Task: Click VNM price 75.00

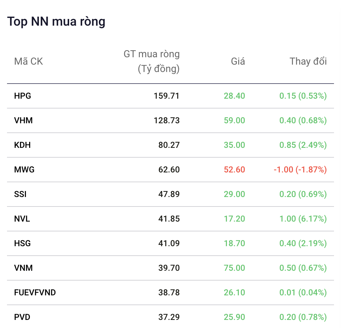Action: (x=234, y=268)
